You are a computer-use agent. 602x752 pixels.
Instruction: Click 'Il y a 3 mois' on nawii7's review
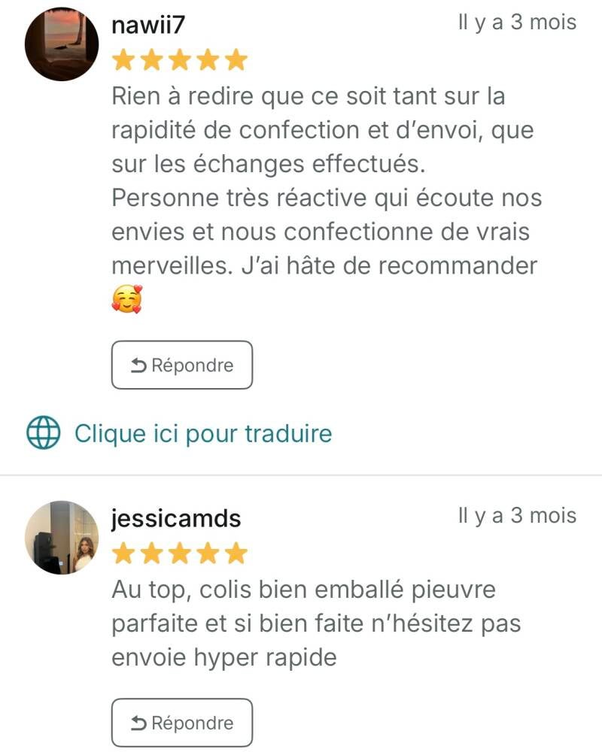(x=517, y=22)
